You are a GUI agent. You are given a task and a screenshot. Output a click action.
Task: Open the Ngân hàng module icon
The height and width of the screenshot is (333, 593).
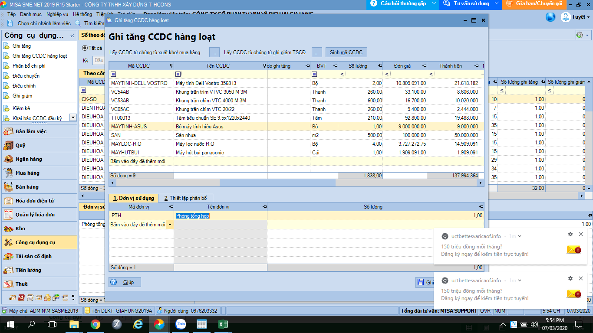coord(8,159)
